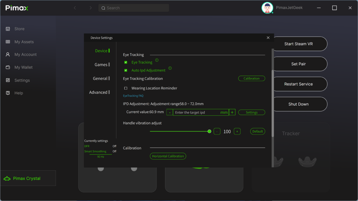Switch to the Games tab

(102, 65)
